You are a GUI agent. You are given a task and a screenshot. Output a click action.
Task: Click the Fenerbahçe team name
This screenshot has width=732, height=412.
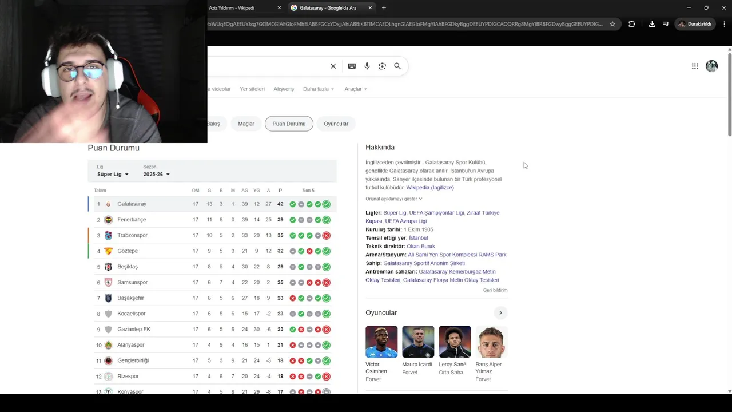point(132,220)
